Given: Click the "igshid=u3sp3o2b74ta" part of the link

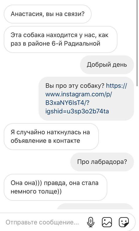Looking at the screenshot, I should [x=77, y=111].
